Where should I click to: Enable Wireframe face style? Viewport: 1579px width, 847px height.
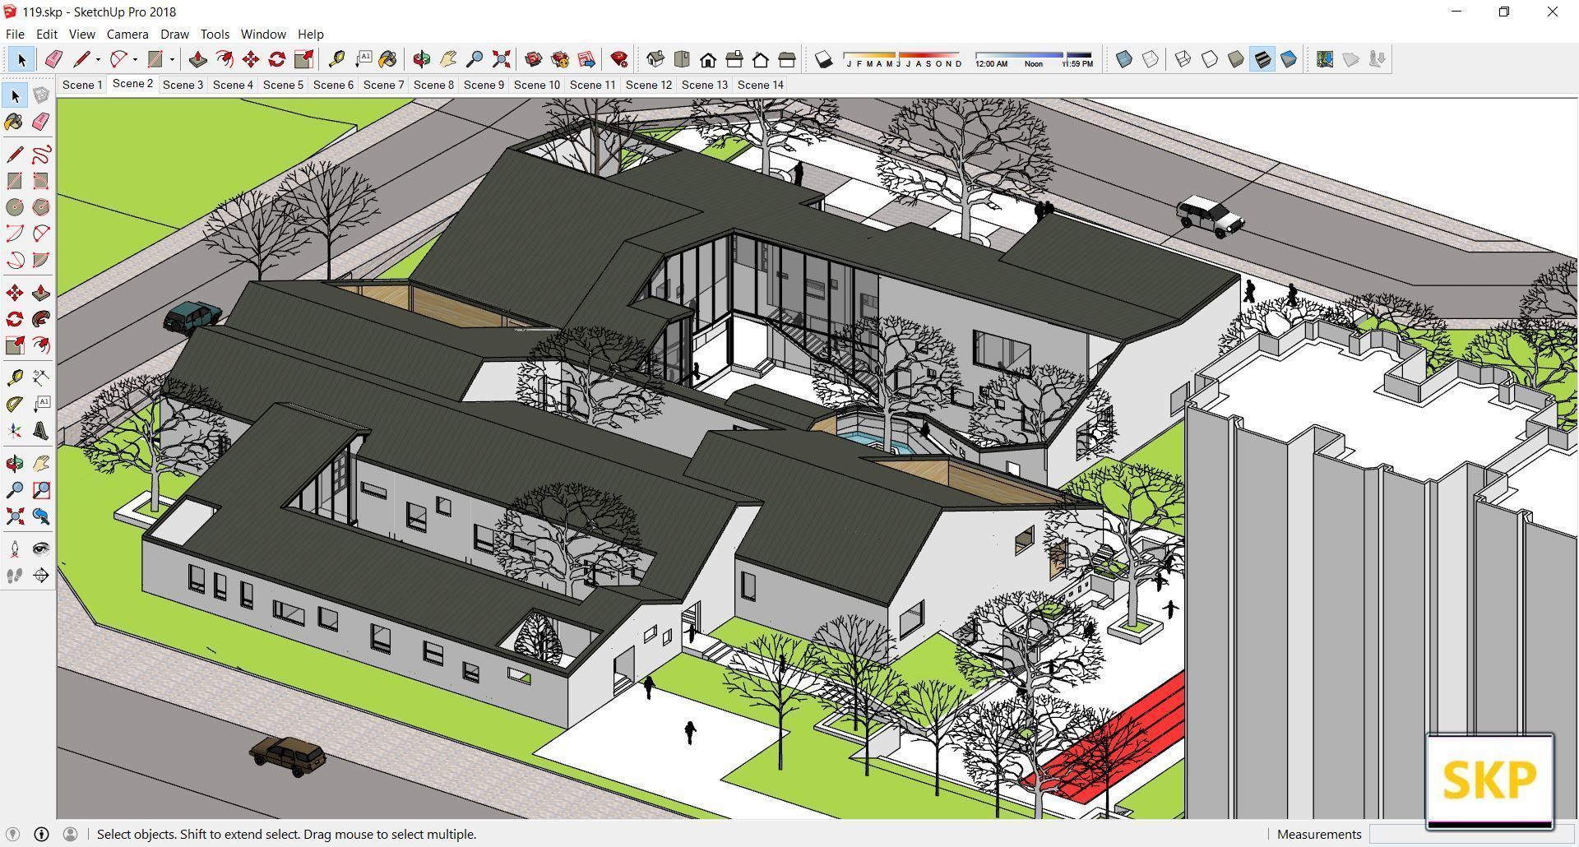click(x=1183, y=59)
